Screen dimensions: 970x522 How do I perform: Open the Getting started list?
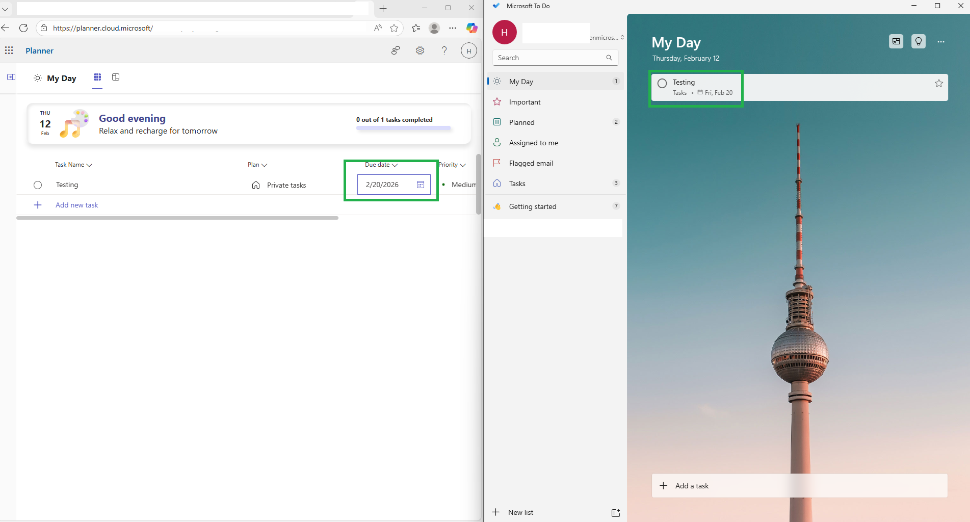pos(555,206)
